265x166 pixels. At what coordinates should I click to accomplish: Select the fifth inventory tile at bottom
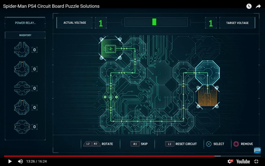tap(22, 127)
